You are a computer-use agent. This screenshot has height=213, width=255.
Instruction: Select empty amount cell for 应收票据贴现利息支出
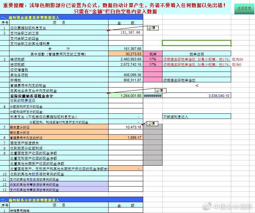tap(126, 27)
